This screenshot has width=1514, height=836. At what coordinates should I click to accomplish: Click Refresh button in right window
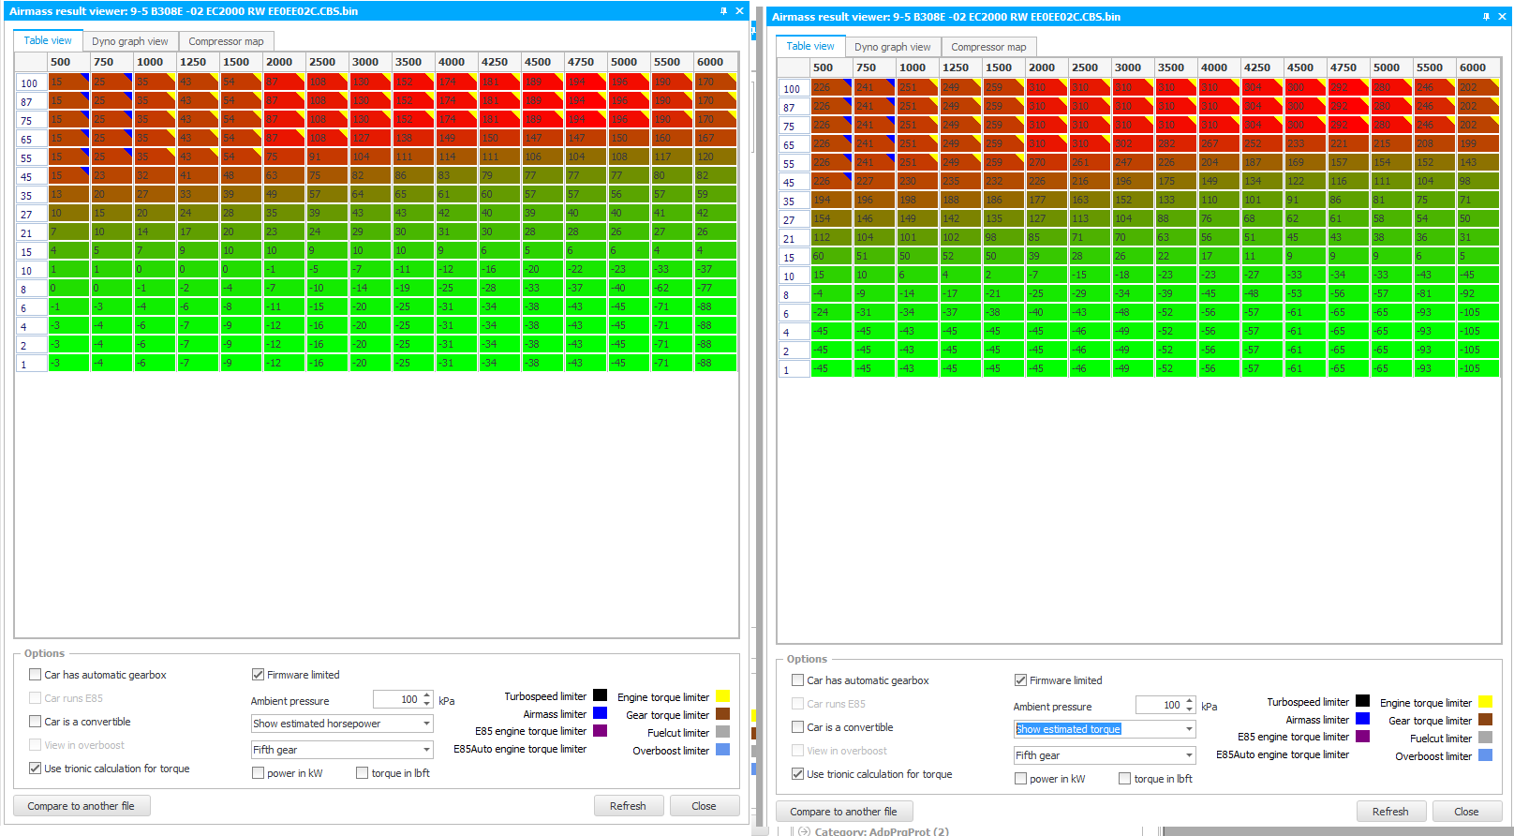(x=1391, y=812)
